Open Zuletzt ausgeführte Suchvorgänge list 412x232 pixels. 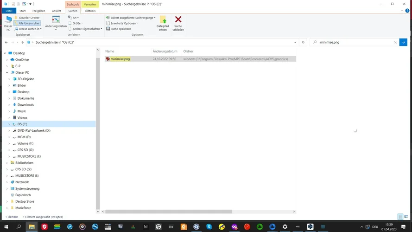tap(131, 18)
